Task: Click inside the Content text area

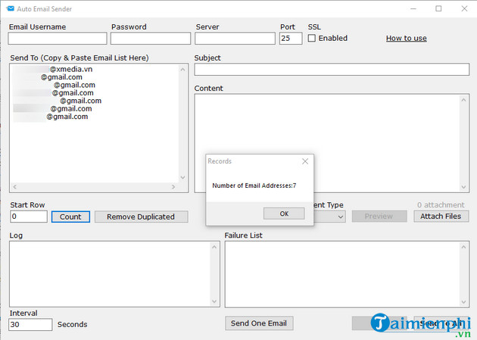Action: (x=327, y=128)
